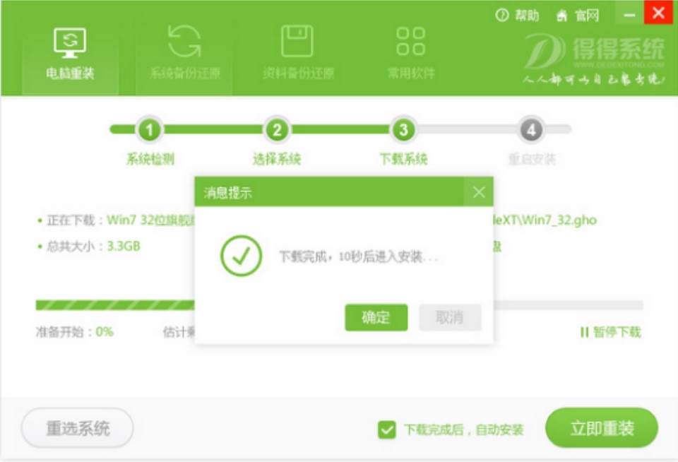Click the system backup refresh-arrows icon
This screenshot has width=678, height=462.
click(x=184, y=42)
